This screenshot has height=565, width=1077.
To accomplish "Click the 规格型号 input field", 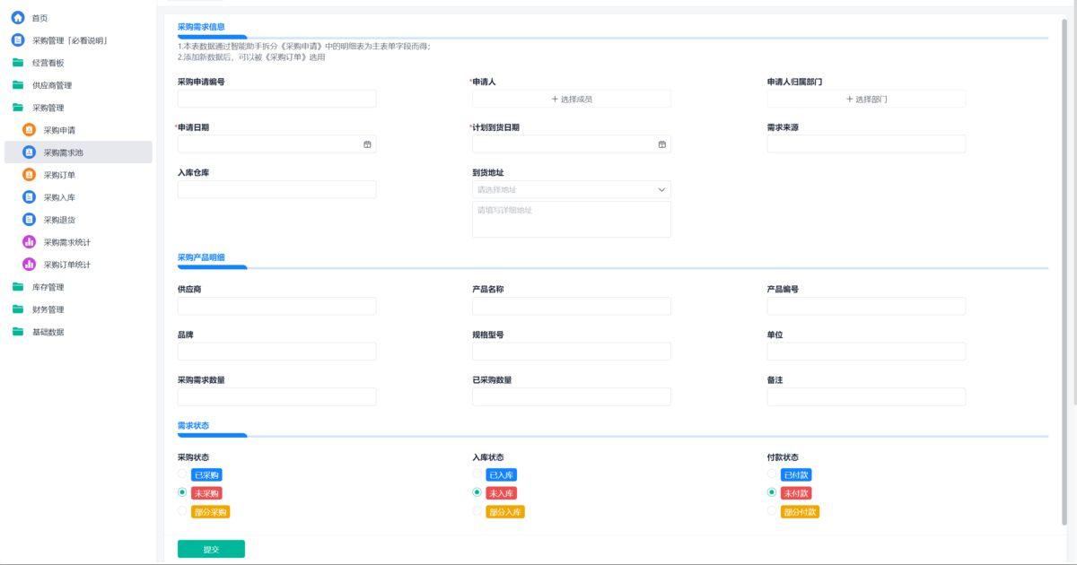I will [x=572, y=352].
